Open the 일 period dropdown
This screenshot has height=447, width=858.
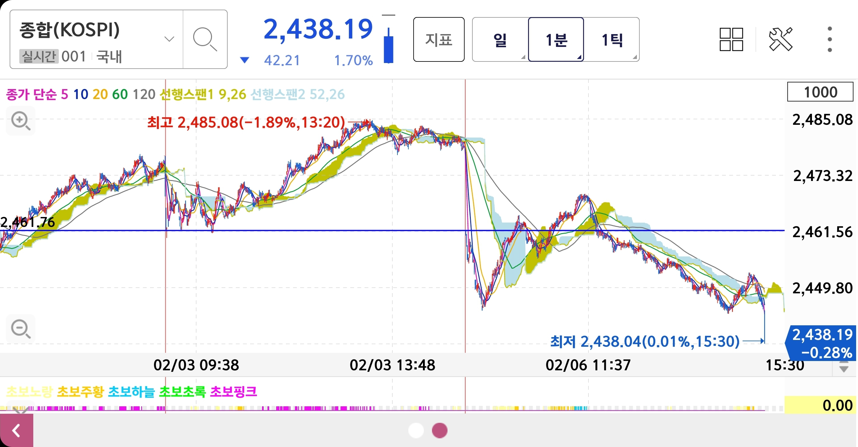tap(500, 40)
